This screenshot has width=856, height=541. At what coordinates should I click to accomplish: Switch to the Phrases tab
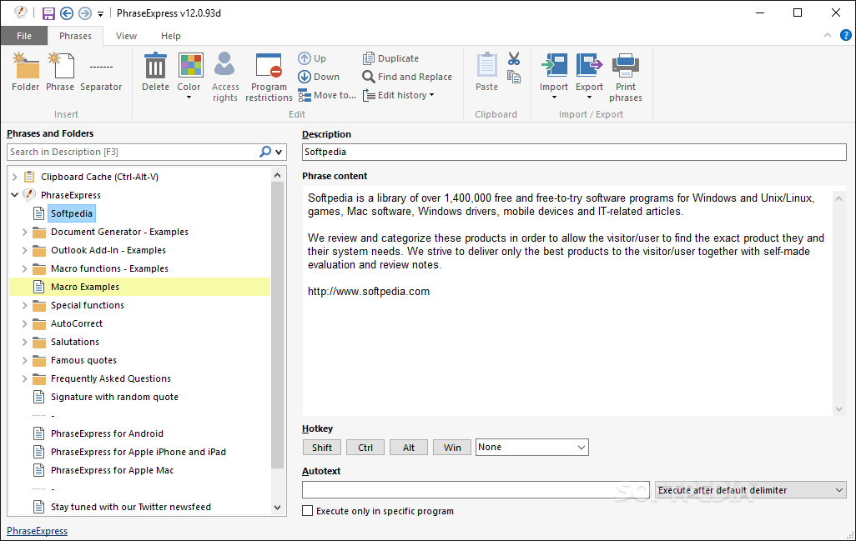75,36
